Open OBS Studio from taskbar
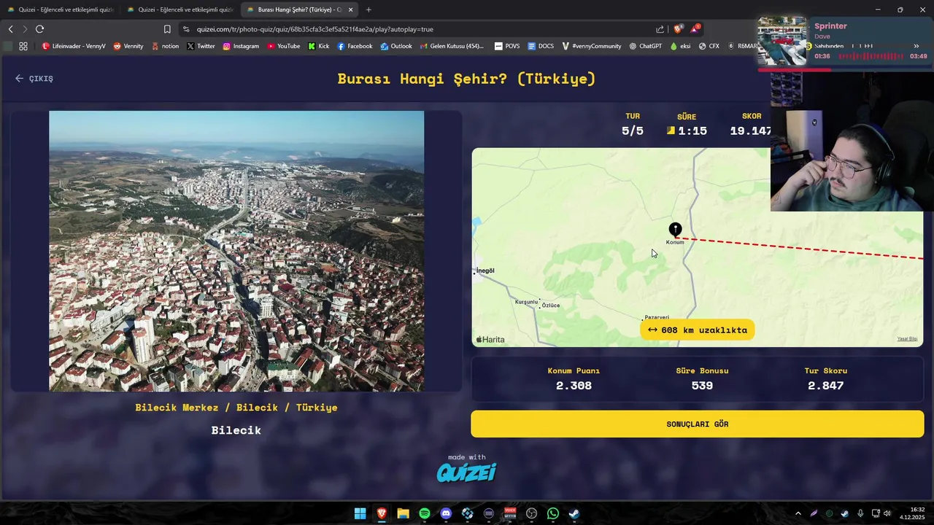This screenshot has height=525, width=934. click(x=532, y=513)
